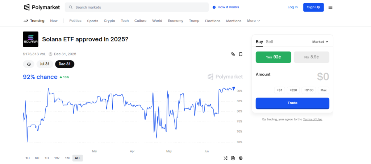Focus the Search markets field
Image resolution: width=371 pixels, height=164 pixels.
138,7
